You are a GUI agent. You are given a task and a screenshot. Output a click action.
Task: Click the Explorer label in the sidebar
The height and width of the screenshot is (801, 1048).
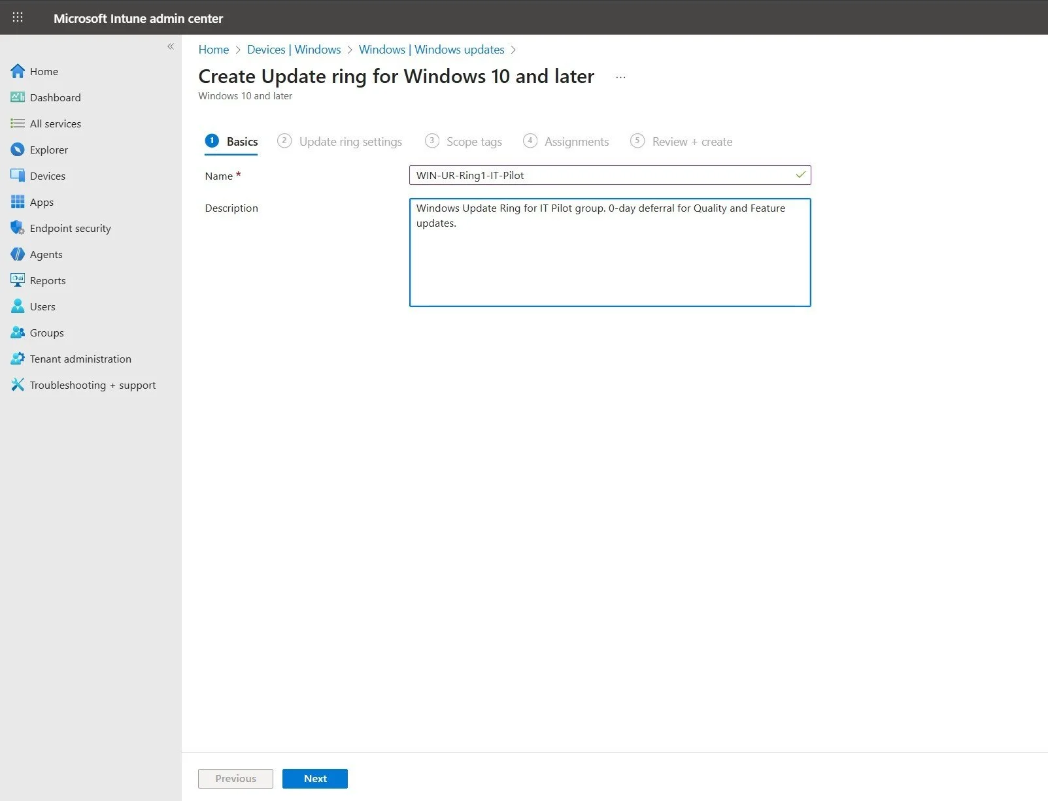(x=49, y=150)
